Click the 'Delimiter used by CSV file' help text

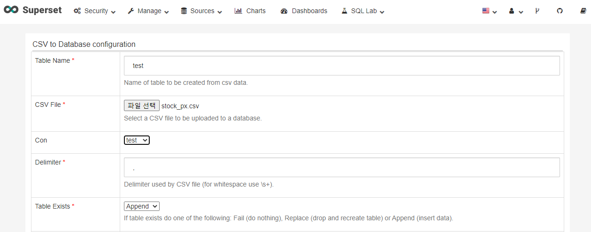(x=199, y=184)
